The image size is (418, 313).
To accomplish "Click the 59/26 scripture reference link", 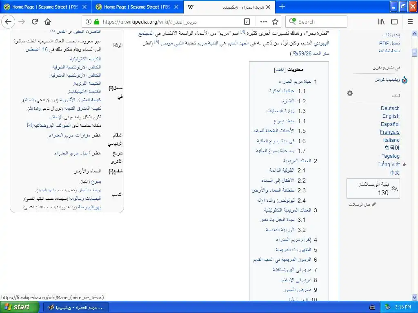I will tap(311, 53).
